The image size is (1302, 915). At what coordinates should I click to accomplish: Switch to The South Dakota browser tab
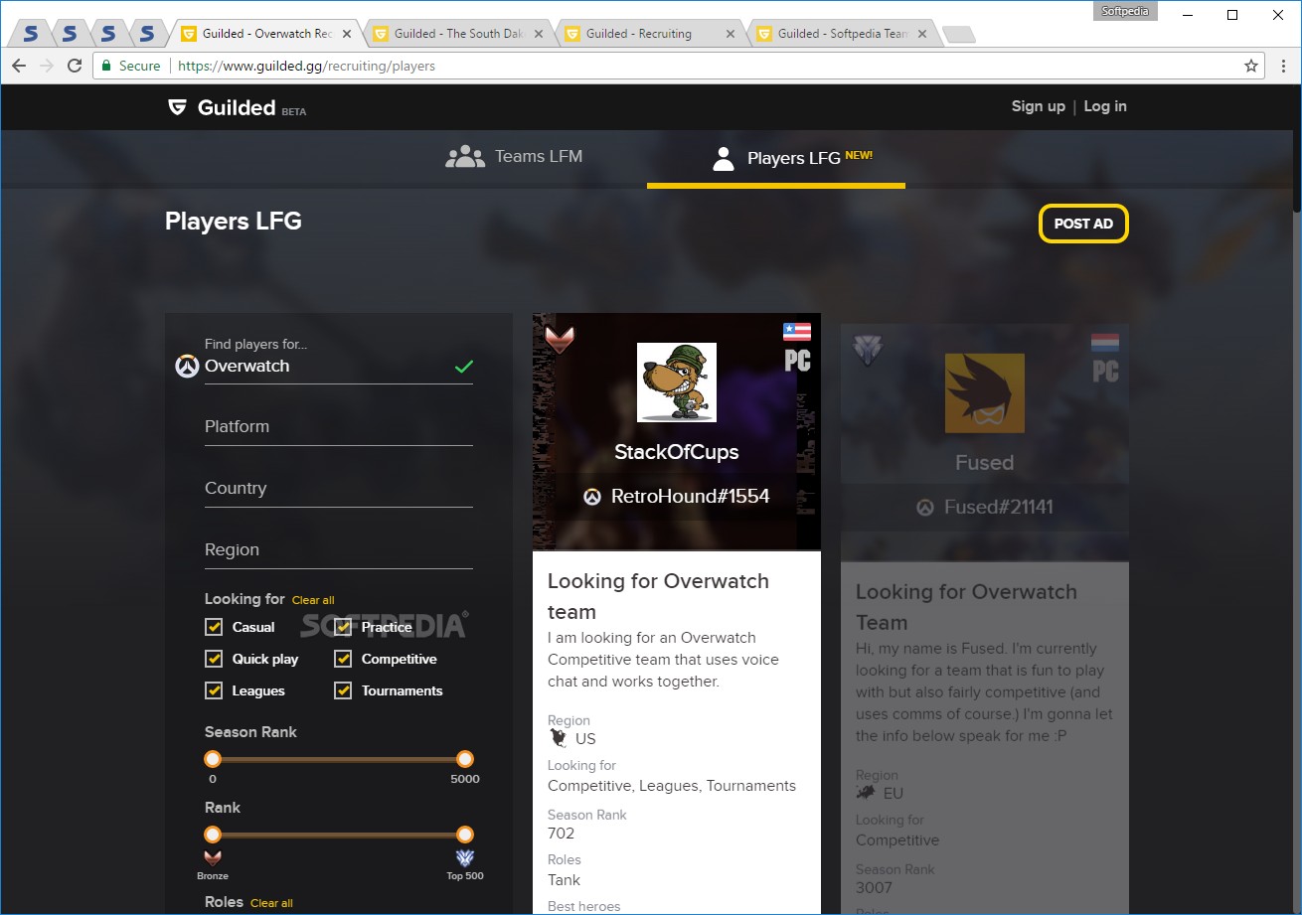pos(458,34)
